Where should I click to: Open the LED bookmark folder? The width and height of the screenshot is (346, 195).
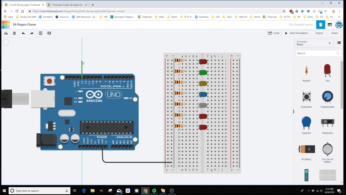(x=215, y=17)
